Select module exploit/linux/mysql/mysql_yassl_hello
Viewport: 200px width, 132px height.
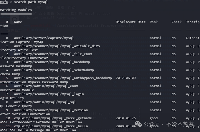(51, 126)
